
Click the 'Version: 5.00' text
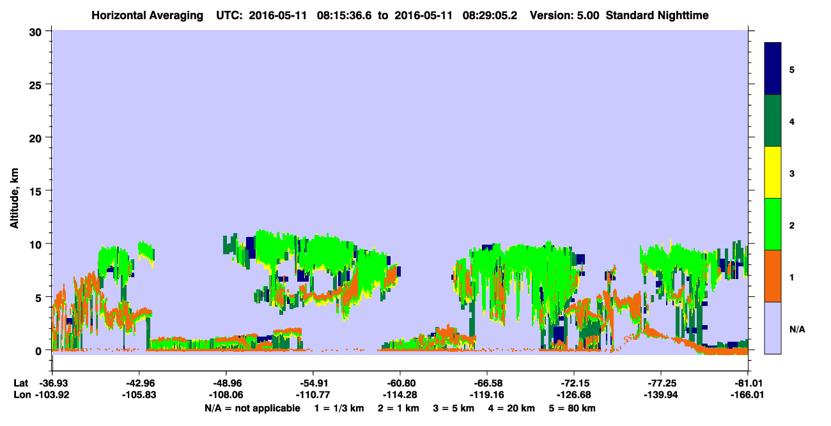click(x=564, y=15)
